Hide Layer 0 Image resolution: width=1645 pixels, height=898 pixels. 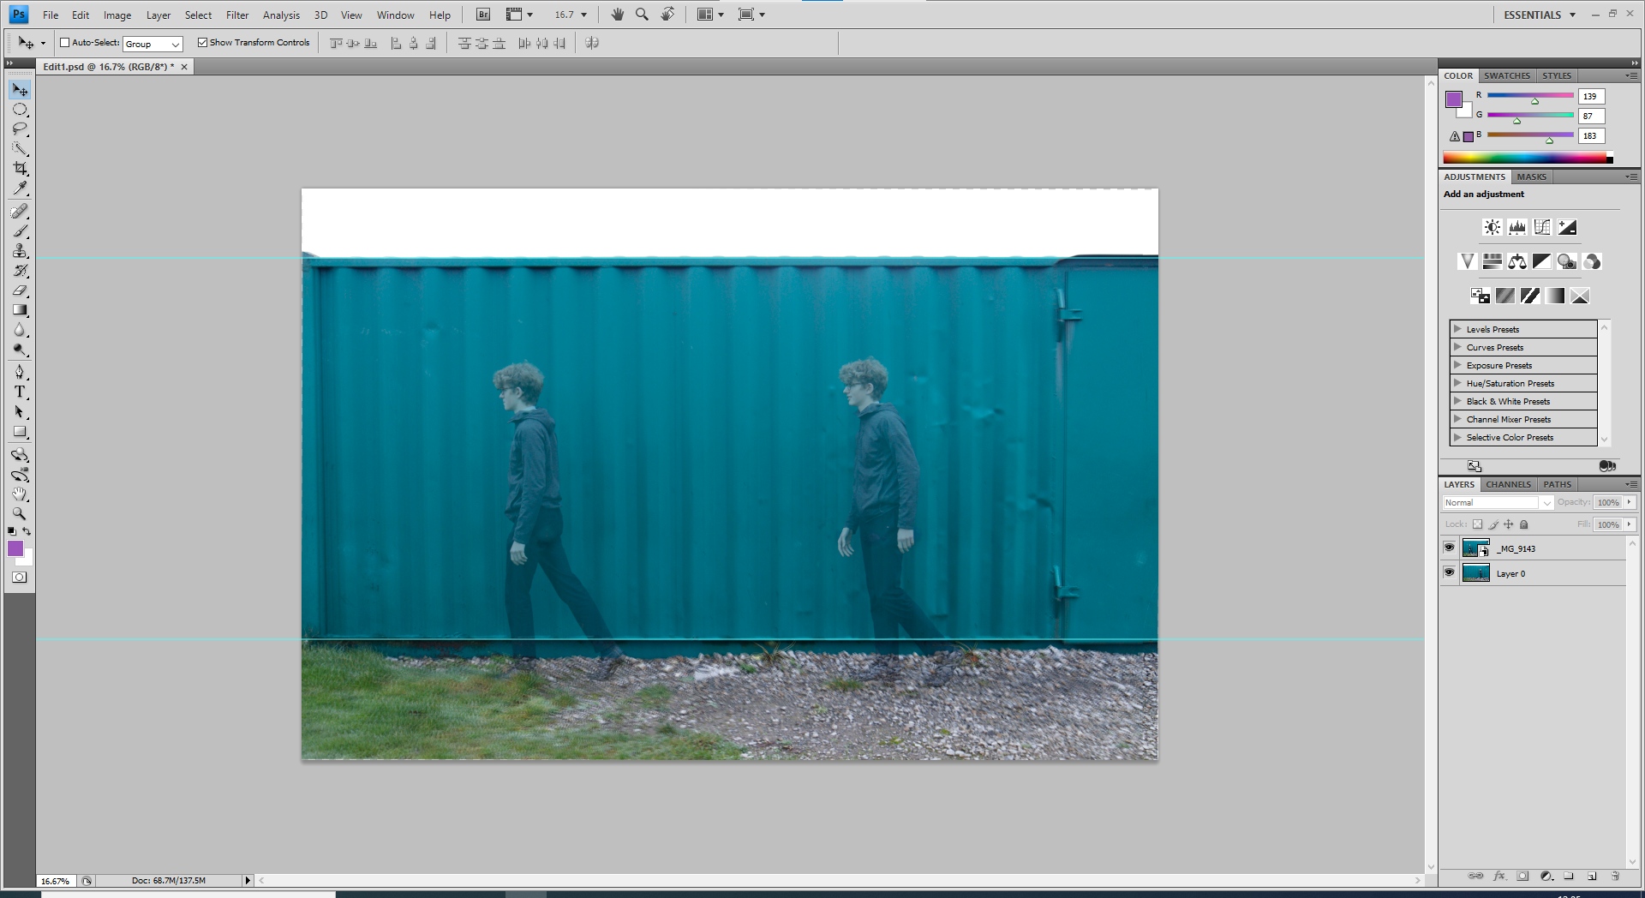tap(1449, 572)
